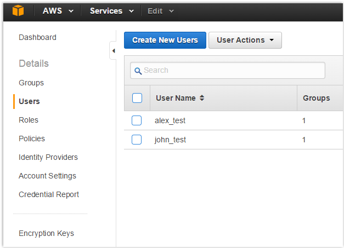Click the search magnifier icon
This screenshot has height=248, width=344.
[138, 71]
